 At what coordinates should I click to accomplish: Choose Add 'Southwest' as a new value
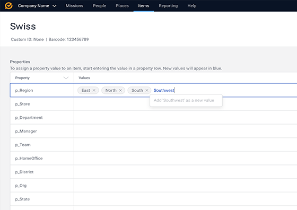coord(186,100)
